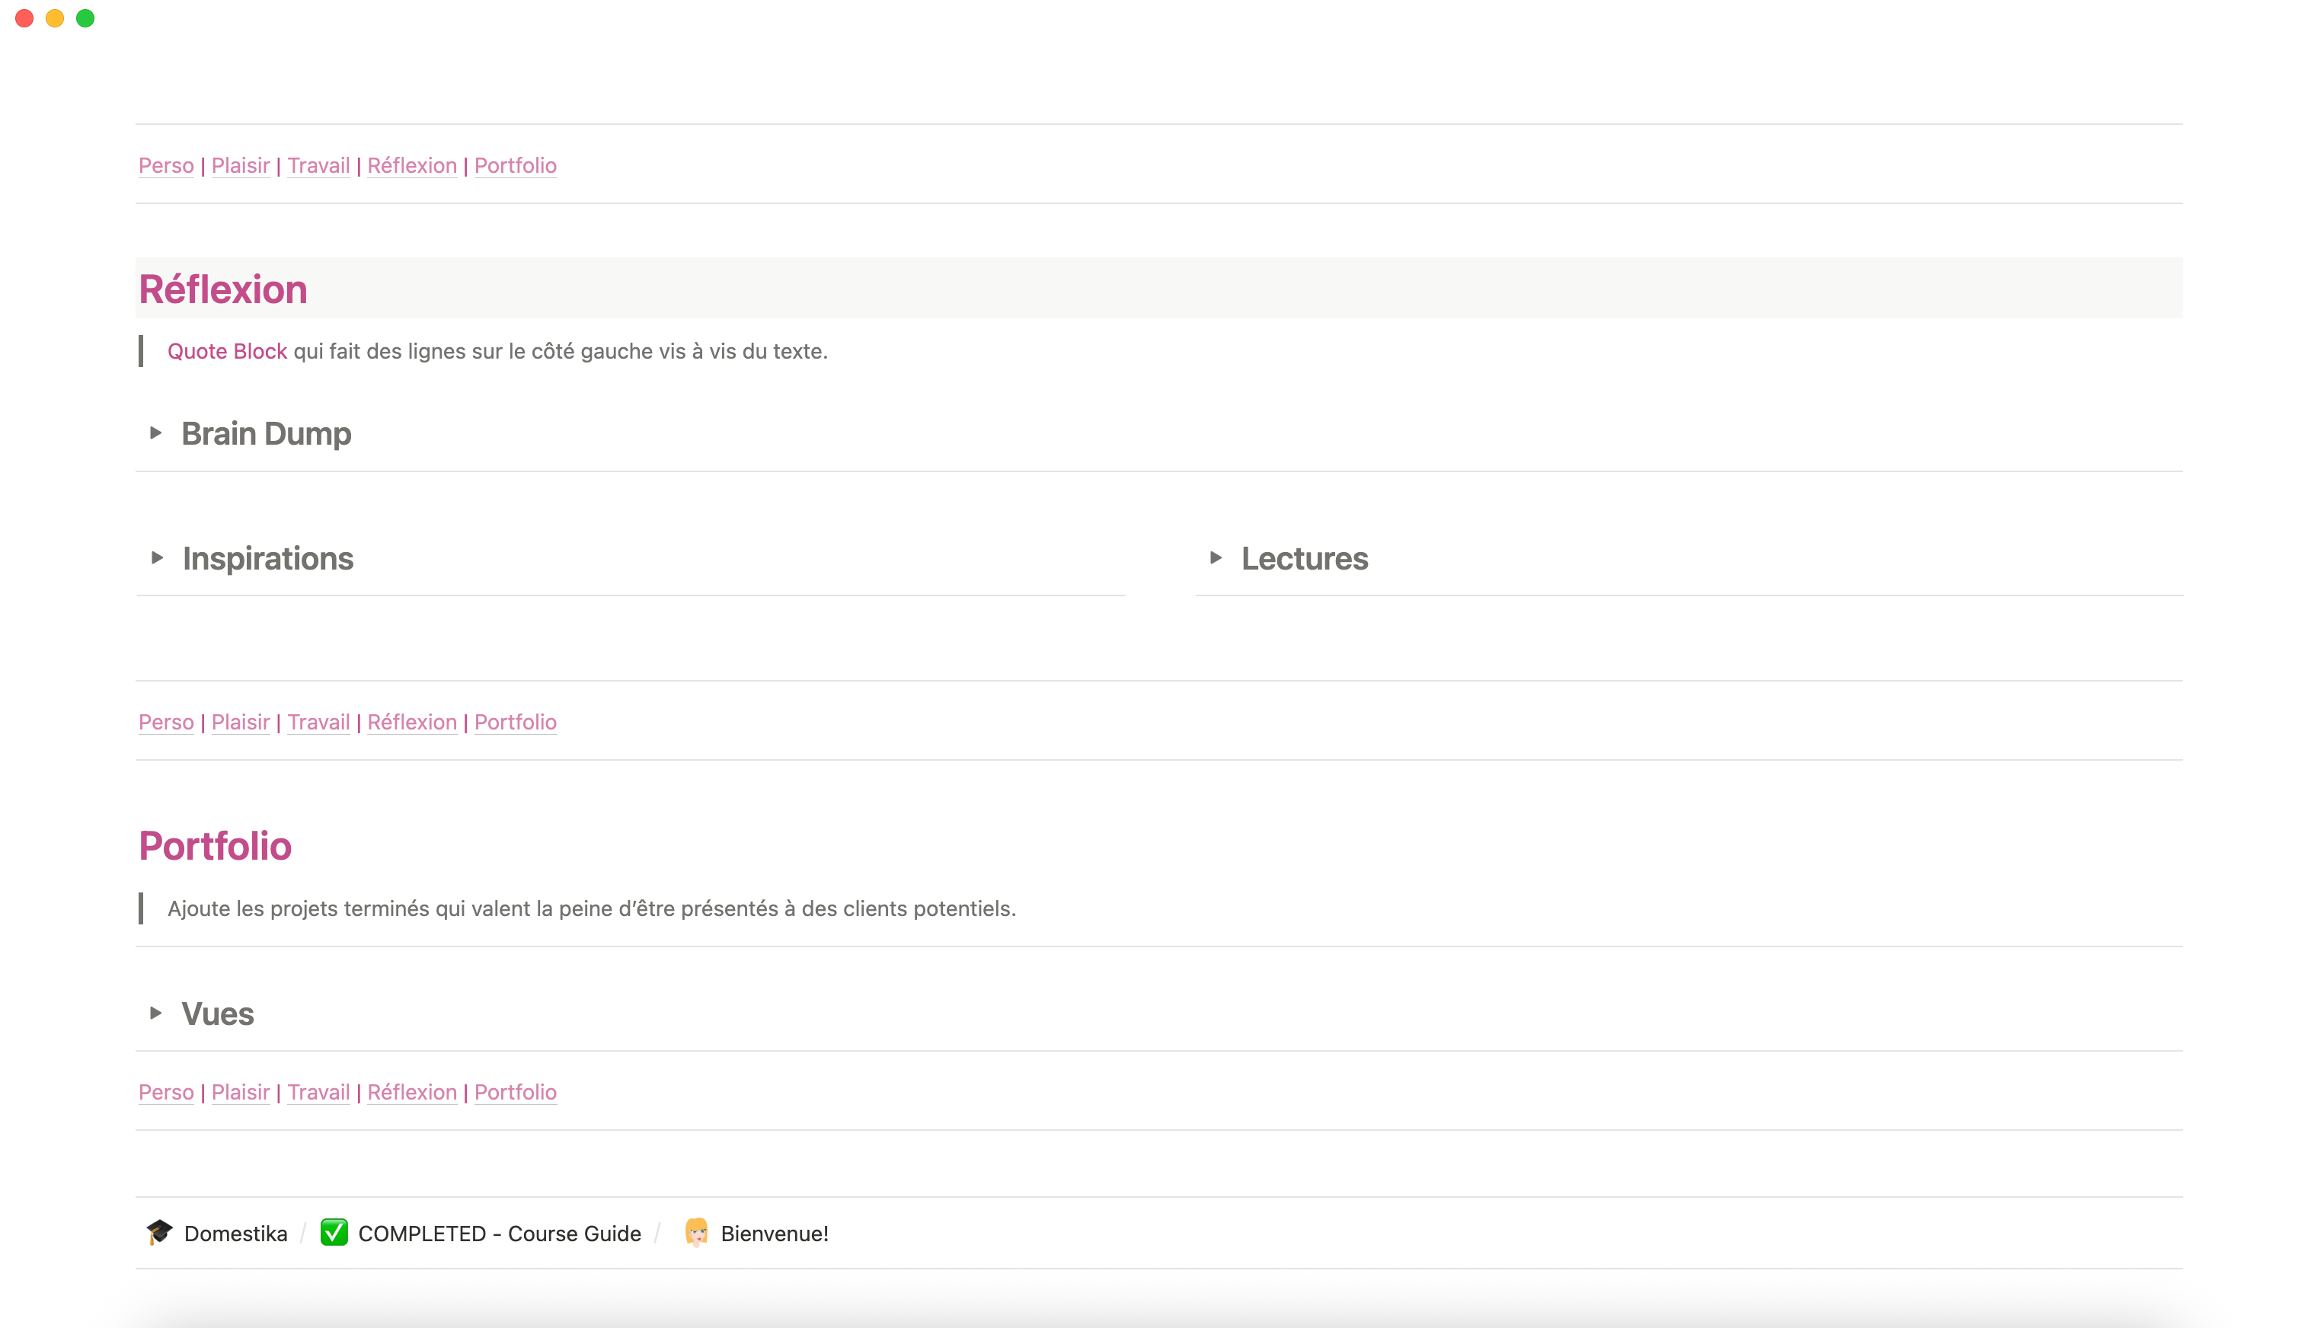Click the Portfolio heading
Viewport: 2323px width, 1328px height.
[x=216, y=847]
